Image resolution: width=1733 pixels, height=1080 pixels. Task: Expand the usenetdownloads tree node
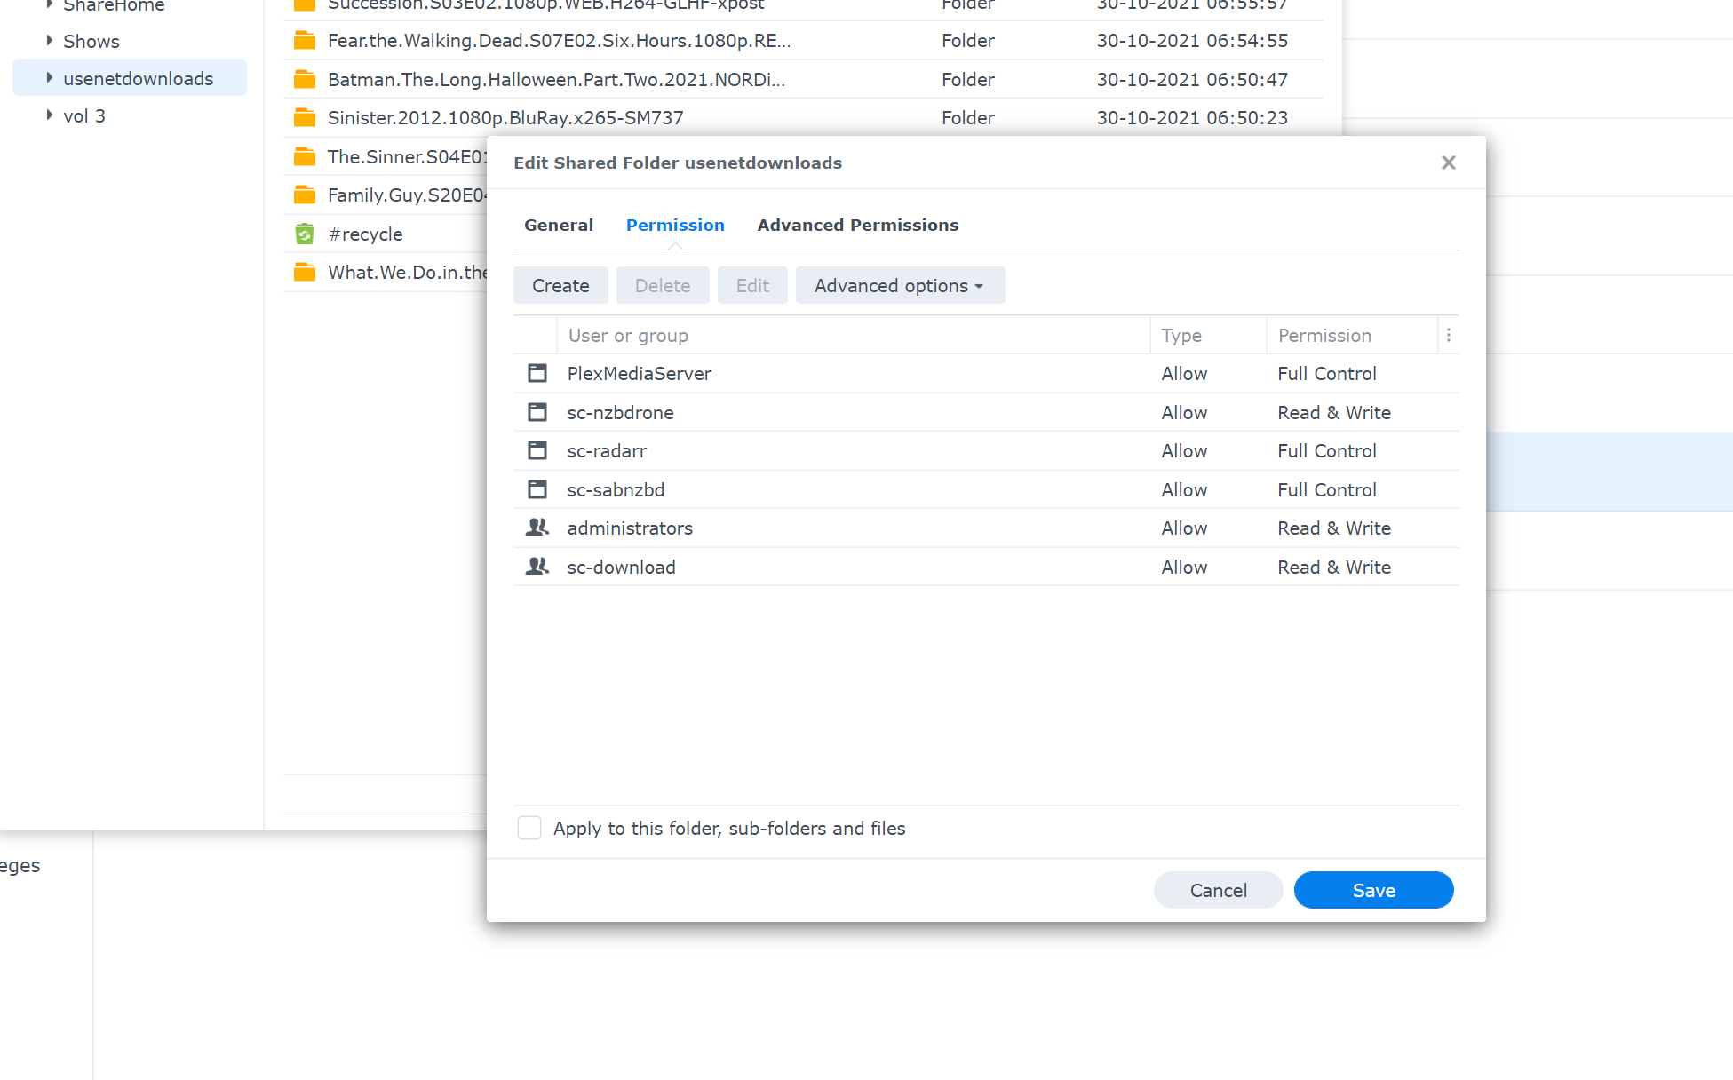[50, 78]
